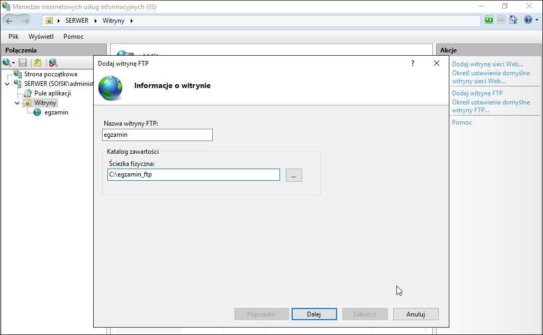Open the Pomoc menu
Screen dimensions: 543x335
pyautogui.click(x=74, y=37)
